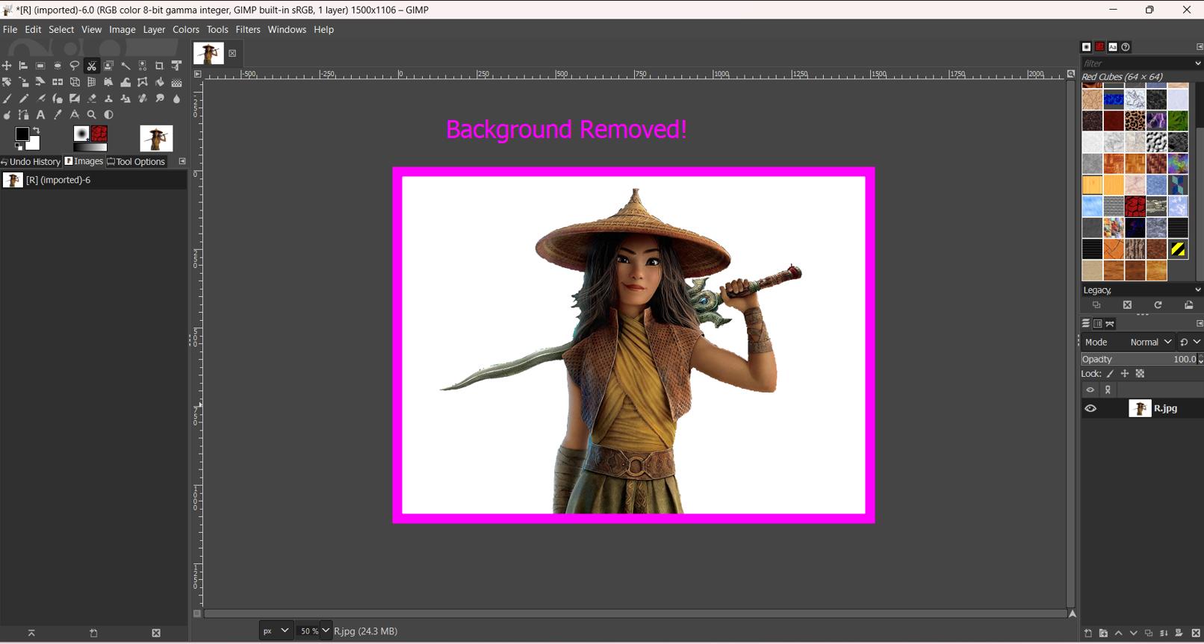Select the Paths tool
Viewport: 1204px width, 644px height.
(24, 115)
